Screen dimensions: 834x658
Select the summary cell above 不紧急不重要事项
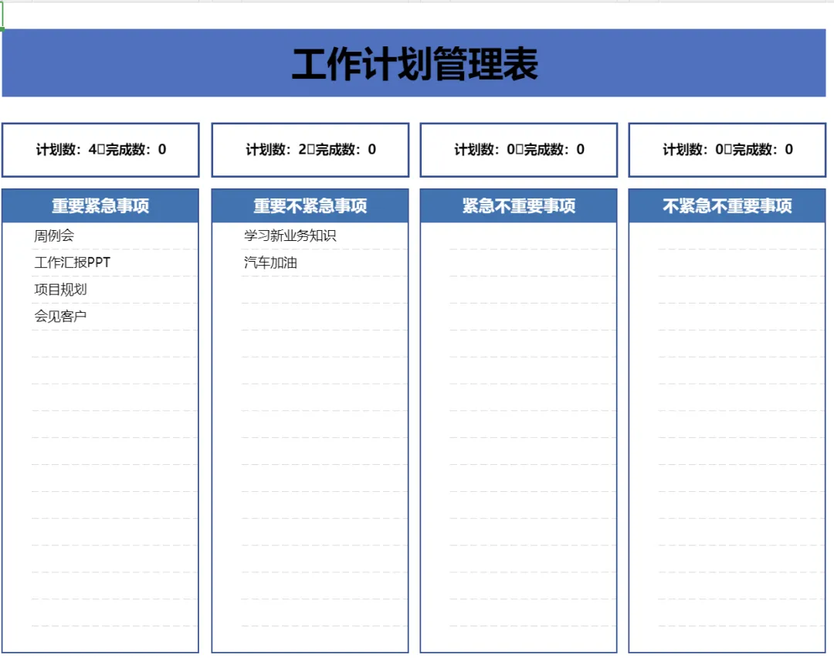coord(727,150)
